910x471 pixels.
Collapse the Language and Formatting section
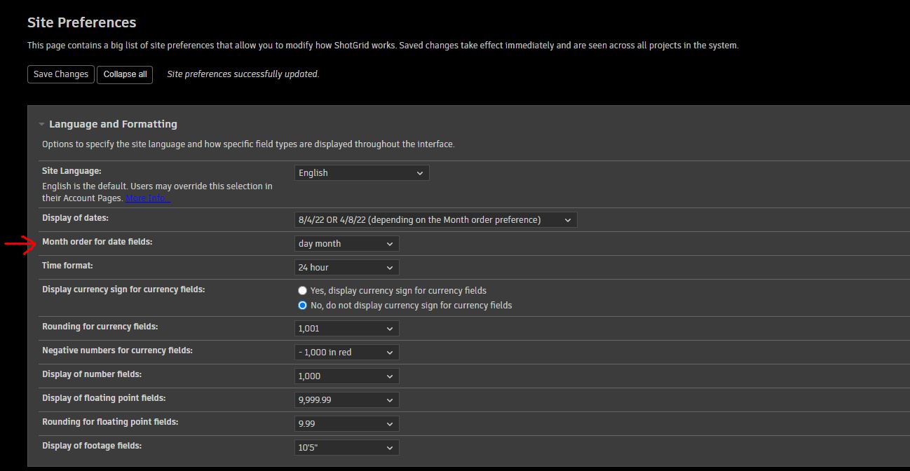(x=42, y=125)
